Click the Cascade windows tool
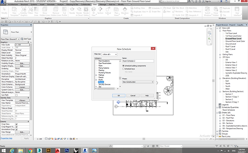 [224, 12]
